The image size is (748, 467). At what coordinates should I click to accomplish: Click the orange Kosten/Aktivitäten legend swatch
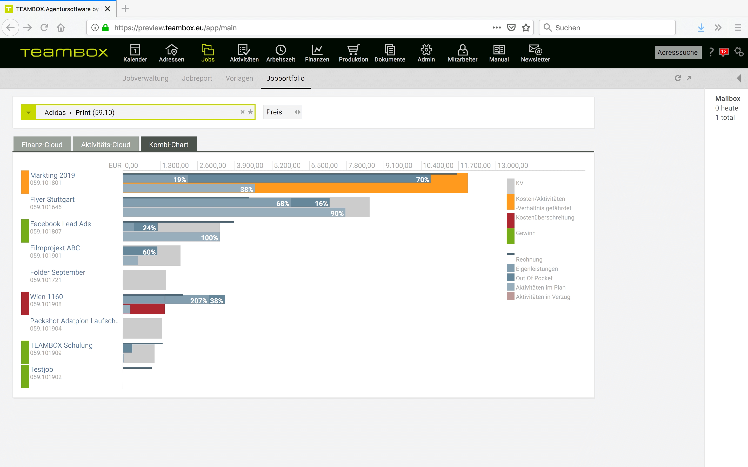[510, 202]
